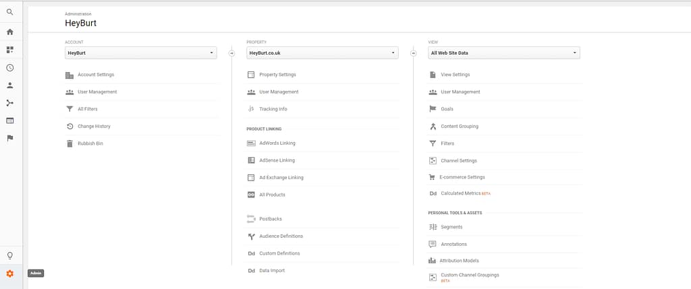Click the Change History clock icon
691x289 pixels.
tap(70, 126)
